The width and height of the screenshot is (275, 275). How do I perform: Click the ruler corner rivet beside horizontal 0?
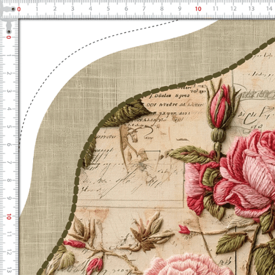coord(13,9)
